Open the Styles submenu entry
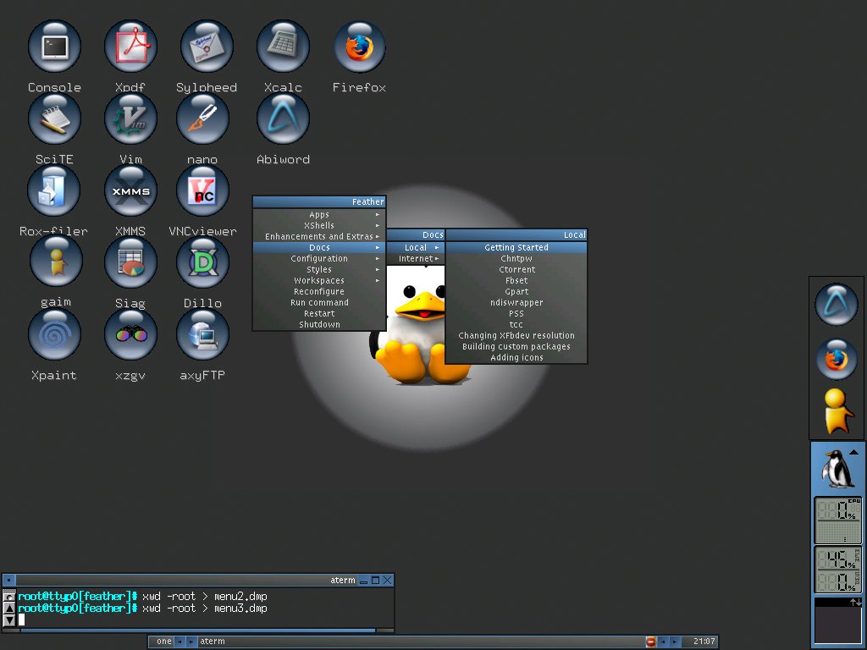This screenshot has height=650, width=867. click(x=319, y=270)
